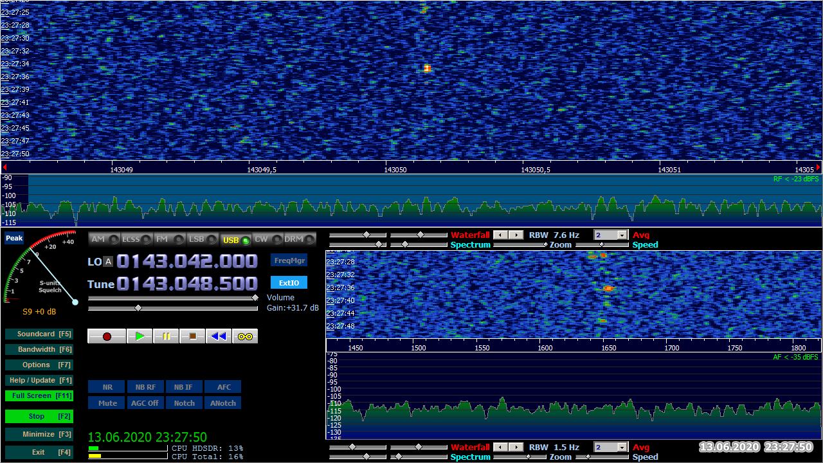
Task: Click the LO A selector button
Action: (x=108, y=262)
